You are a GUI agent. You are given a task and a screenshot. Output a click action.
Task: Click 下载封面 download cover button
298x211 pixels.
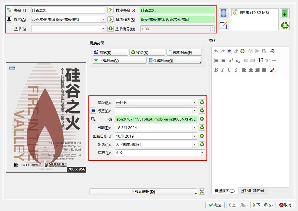click(119, 61)
